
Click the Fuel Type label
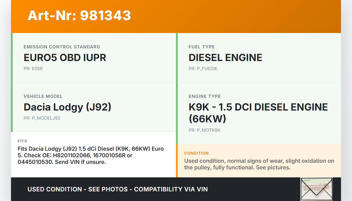coord(202,47)
